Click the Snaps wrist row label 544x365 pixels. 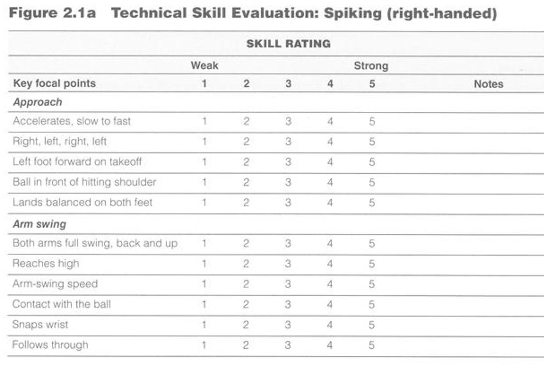click(40, 324)
